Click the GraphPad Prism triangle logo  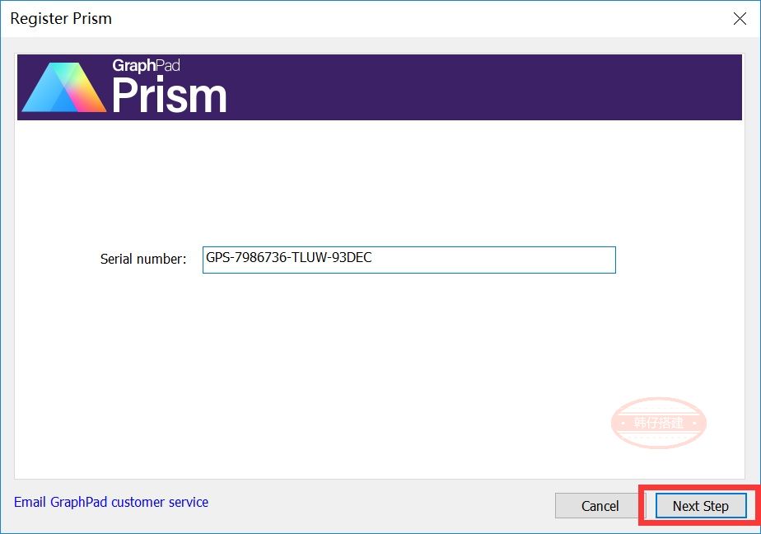pyautogui.click(x=64, y=87)
